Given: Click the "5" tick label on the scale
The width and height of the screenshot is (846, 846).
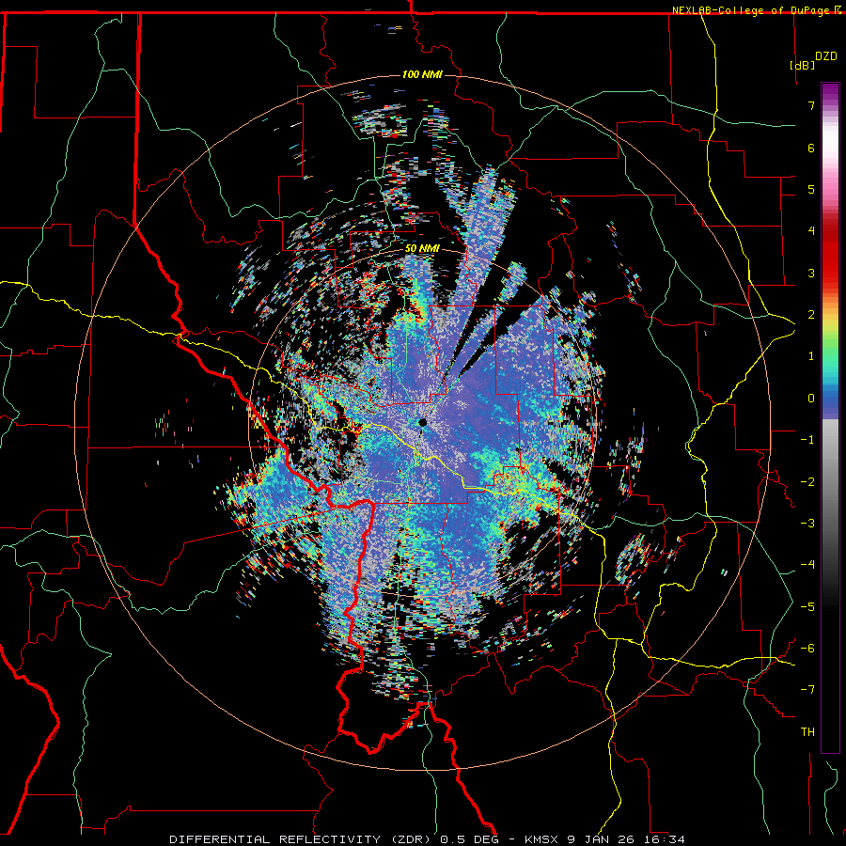Looking at the screenshot, I should click(811, 189).
